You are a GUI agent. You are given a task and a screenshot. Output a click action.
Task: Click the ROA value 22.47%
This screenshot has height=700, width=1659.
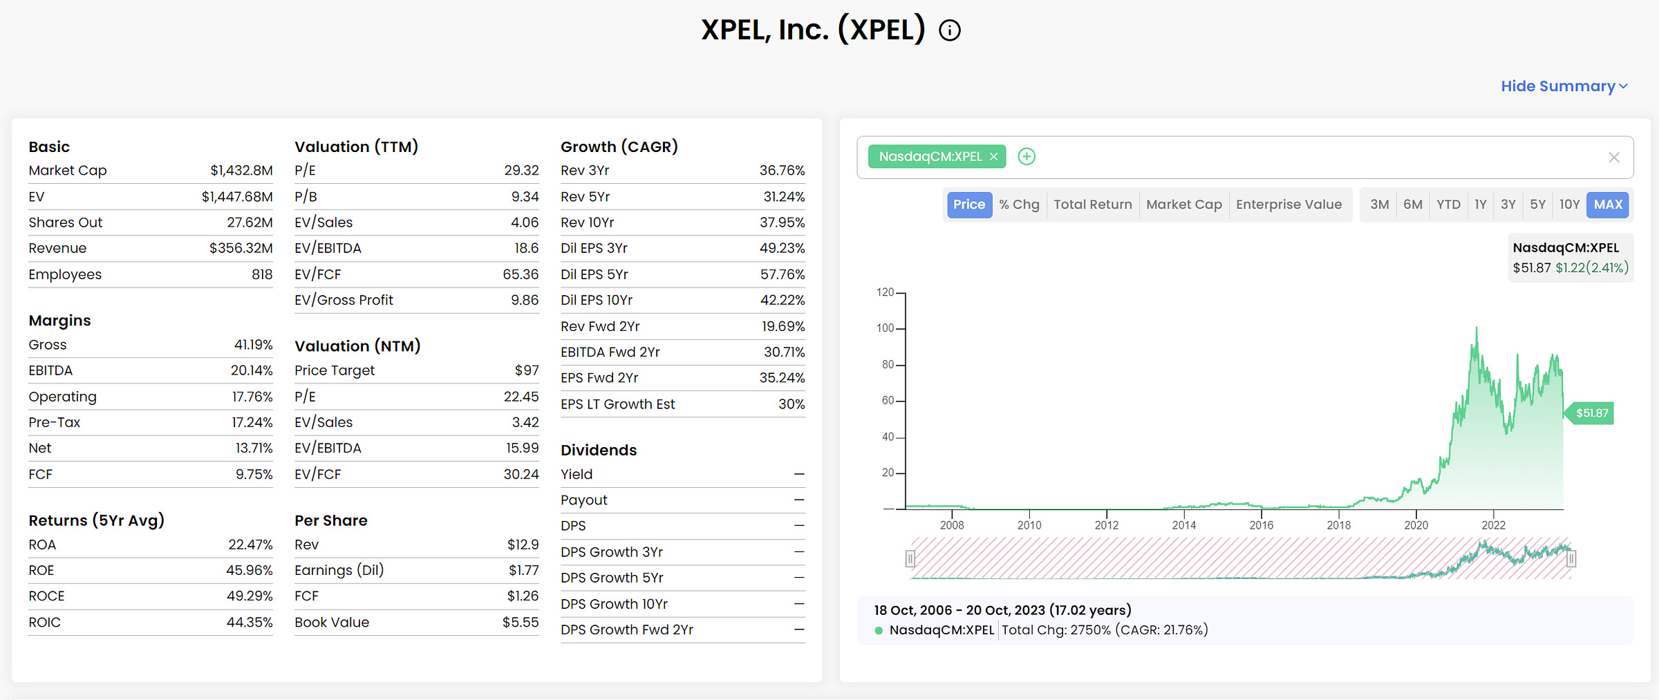(250, 545)
